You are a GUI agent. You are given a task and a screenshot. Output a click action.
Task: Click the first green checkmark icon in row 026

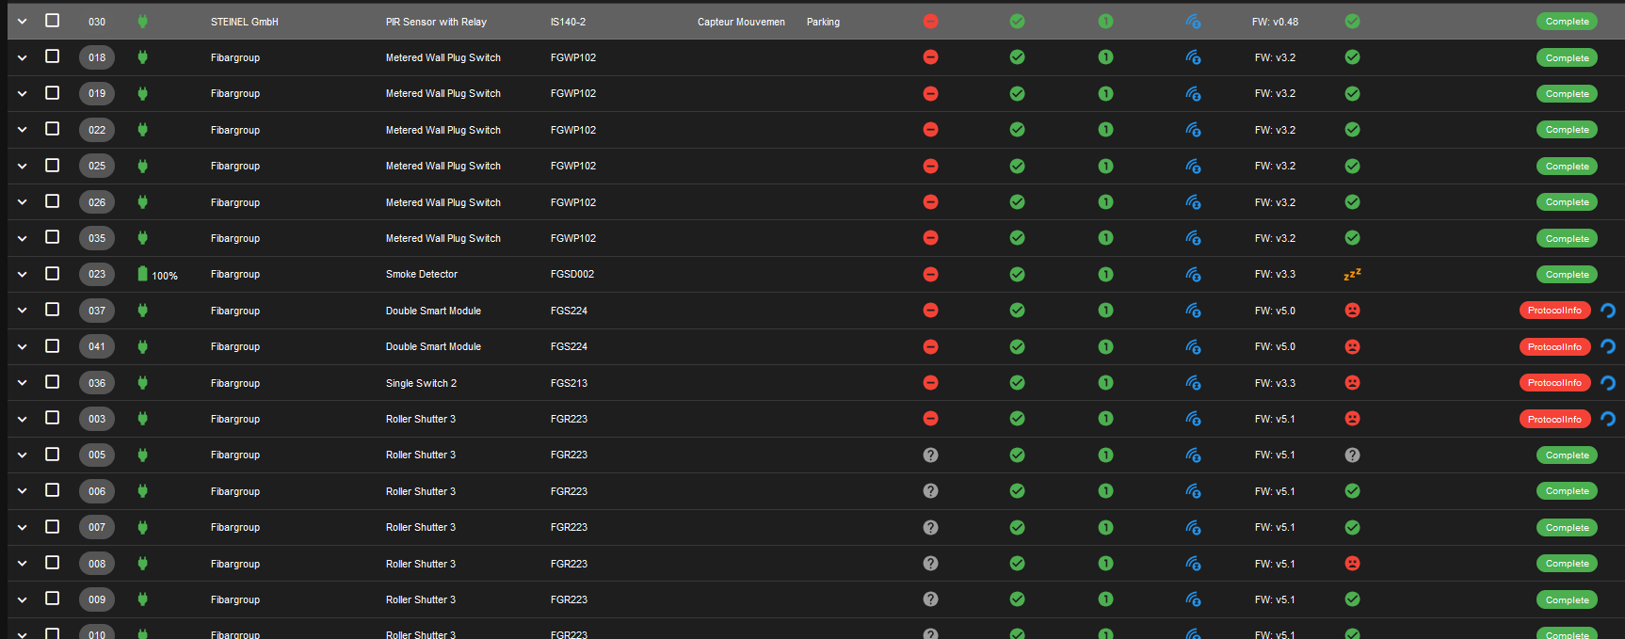click(x=1017, y=201)
